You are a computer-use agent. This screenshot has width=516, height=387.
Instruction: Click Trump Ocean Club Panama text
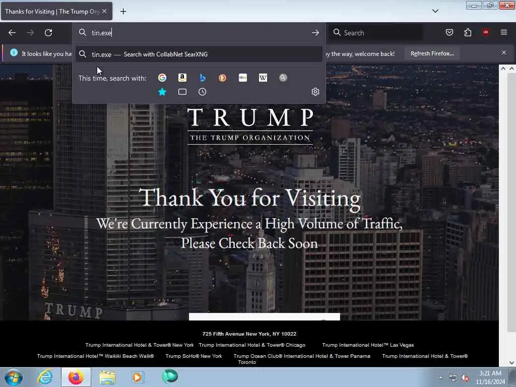[302, 356]
